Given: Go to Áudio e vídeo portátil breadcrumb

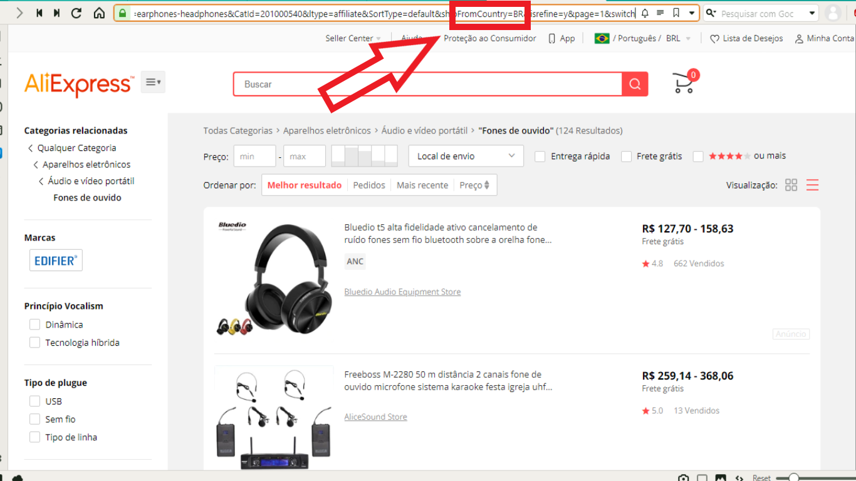Looking at the screenshot, I should click(x=425, y=131).
